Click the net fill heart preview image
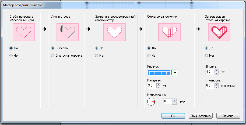 pos(167,32)
